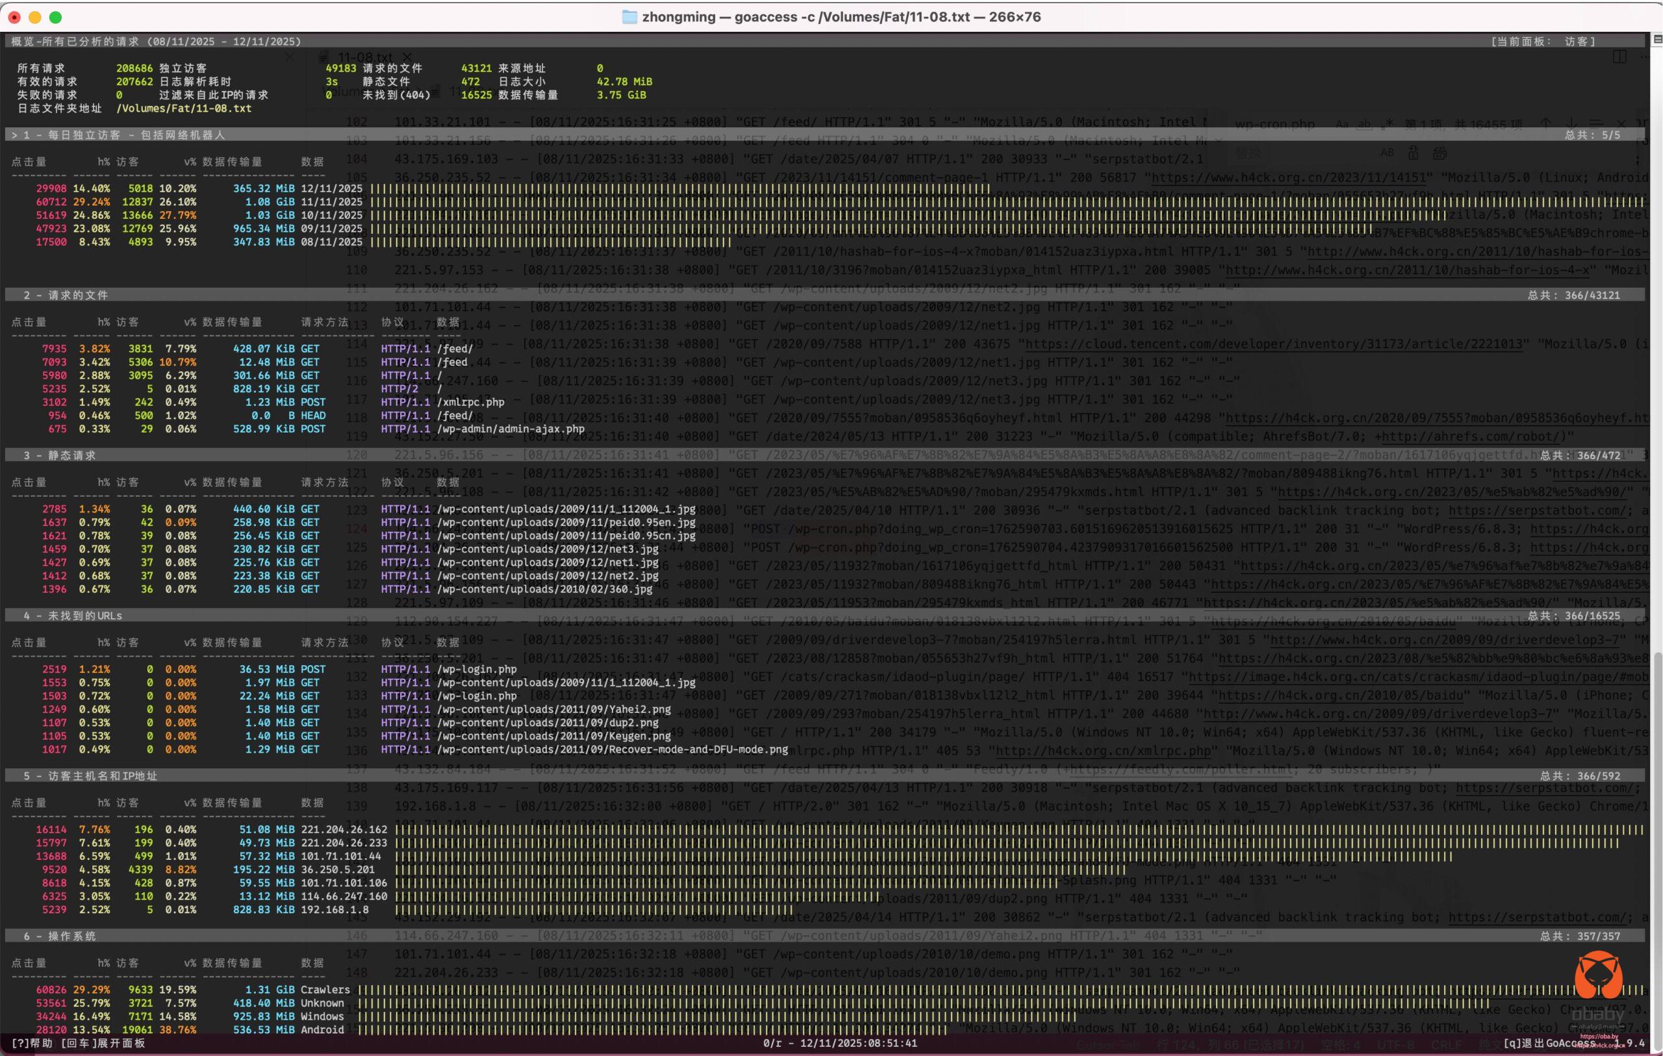The width and height of the screenshot is (1663, 1056).
Task: Expand panel 2 '请求的文件' header
Action: [x=66, y=295]
